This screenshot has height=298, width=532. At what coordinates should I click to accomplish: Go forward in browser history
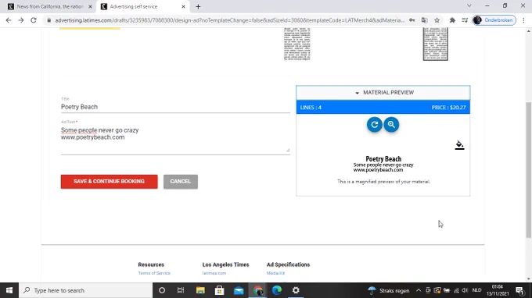point(21,20)
